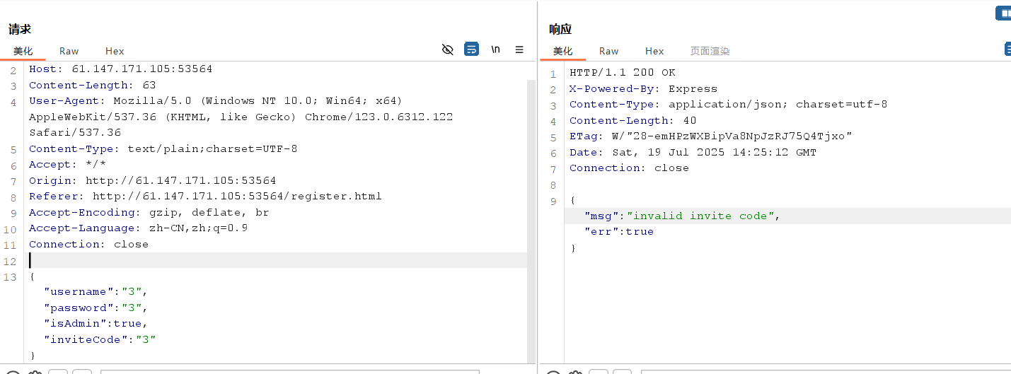Toggle the crossed-eye hide icon in request panel
Image resolution: width=1011 pixels, height=374 pixels.
[x=447, y=49]
